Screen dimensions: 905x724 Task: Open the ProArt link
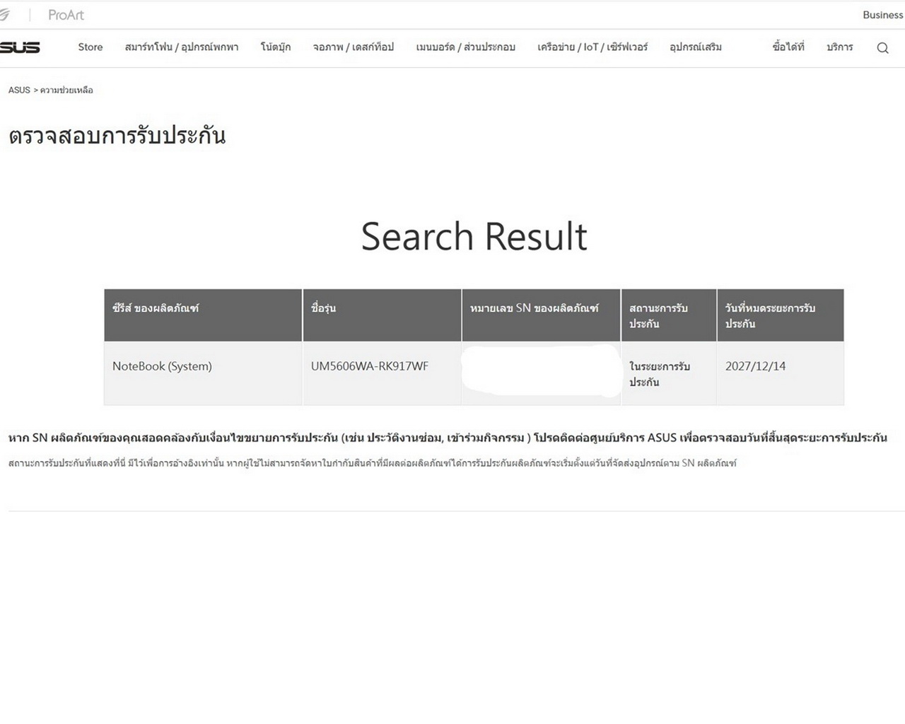(x=66, y=15)
